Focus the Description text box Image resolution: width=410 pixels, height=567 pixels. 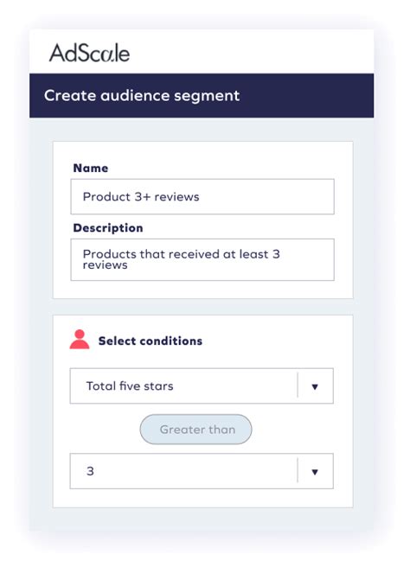coord(202,259)
